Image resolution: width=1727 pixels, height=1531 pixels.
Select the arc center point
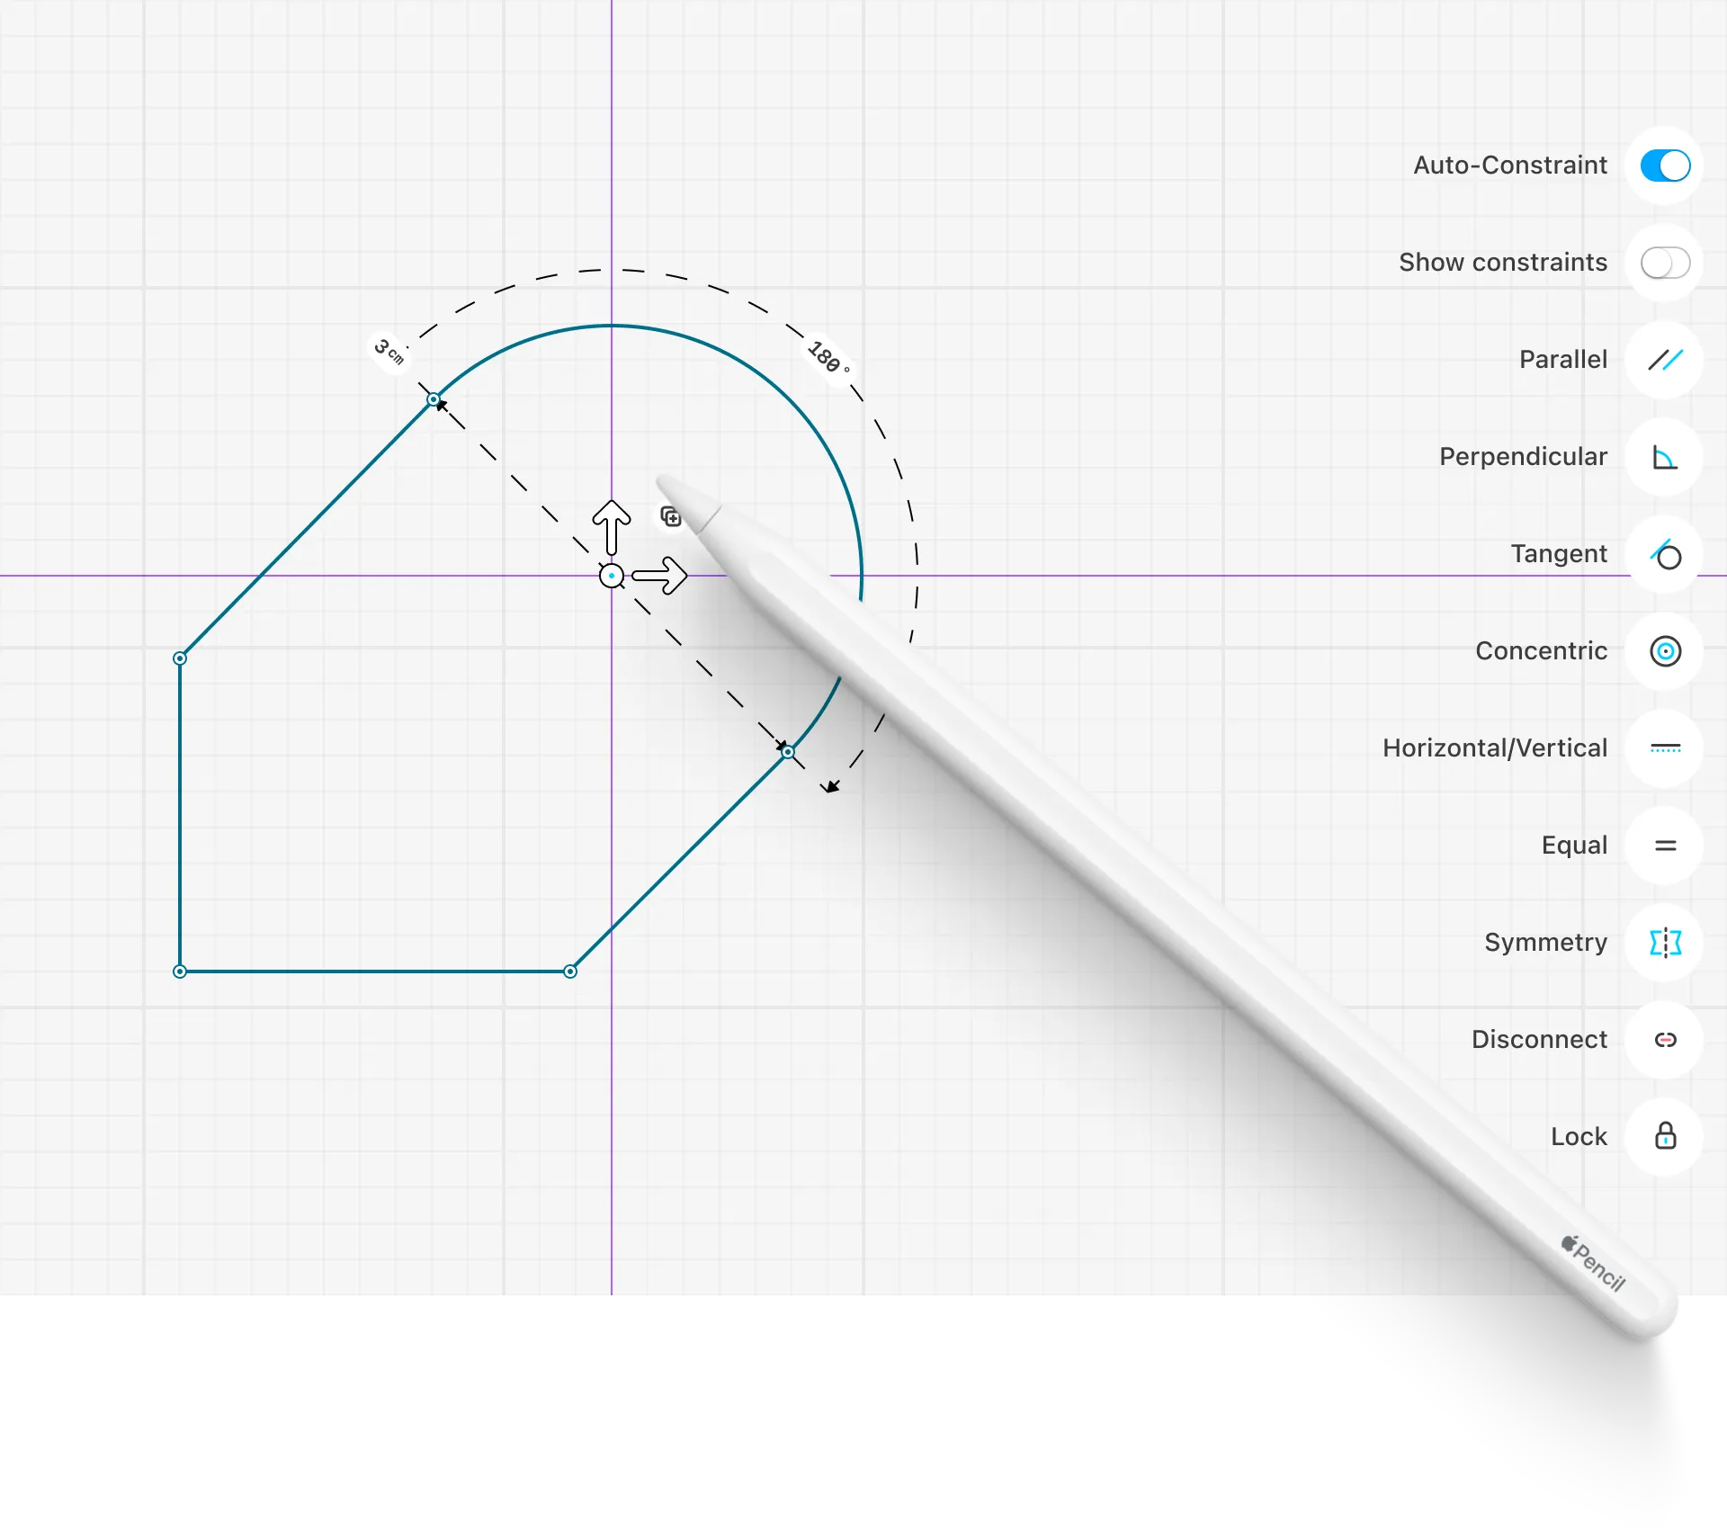(x=612, y=576)
